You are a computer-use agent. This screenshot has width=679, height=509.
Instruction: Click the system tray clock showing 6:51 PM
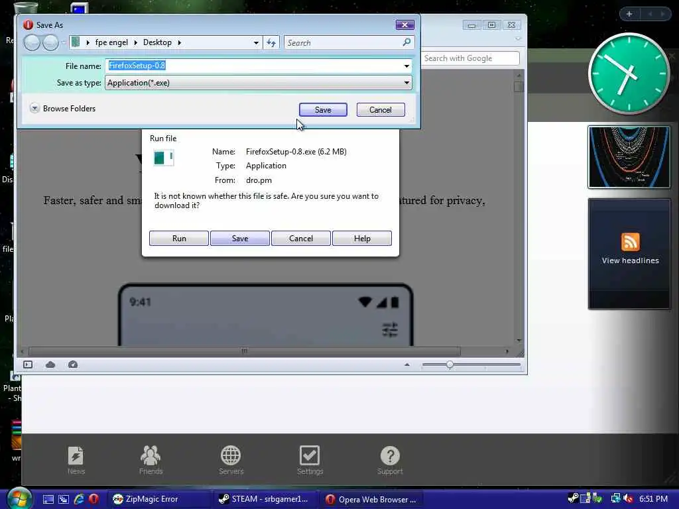tap(653, 499)
